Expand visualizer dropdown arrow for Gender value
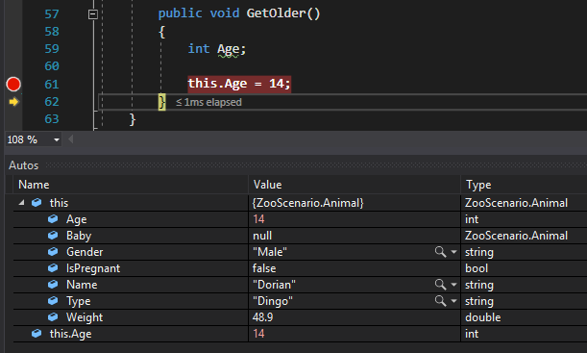Screen dimensions: 587x353 (x=453, y=252)
